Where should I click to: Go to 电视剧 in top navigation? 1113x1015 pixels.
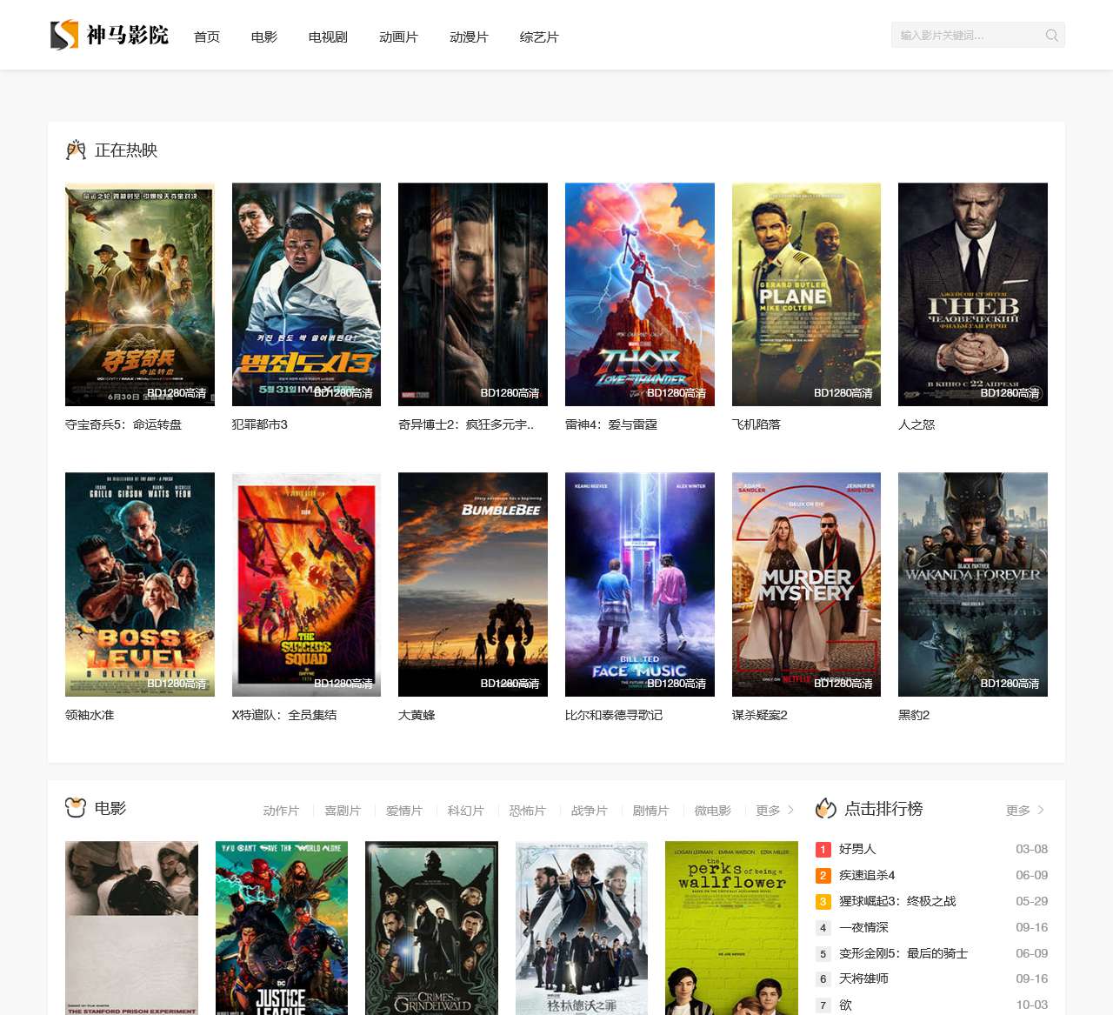[x=328, y=37]
